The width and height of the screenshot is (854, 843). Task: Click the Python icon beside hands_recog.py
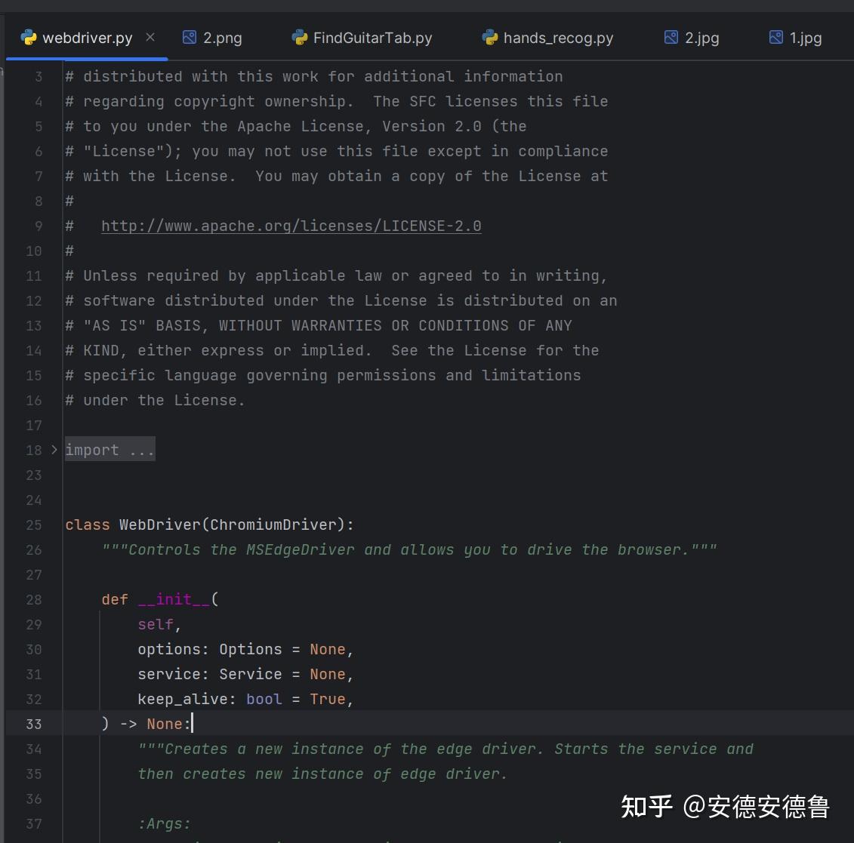click(x=490, y=37)
